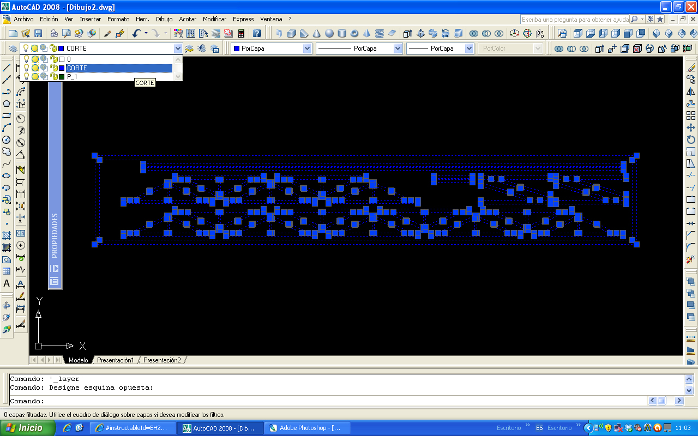Screen dimensions: 698x436
Task: Select the Spline draw tool
Action: tap(7, 163)
